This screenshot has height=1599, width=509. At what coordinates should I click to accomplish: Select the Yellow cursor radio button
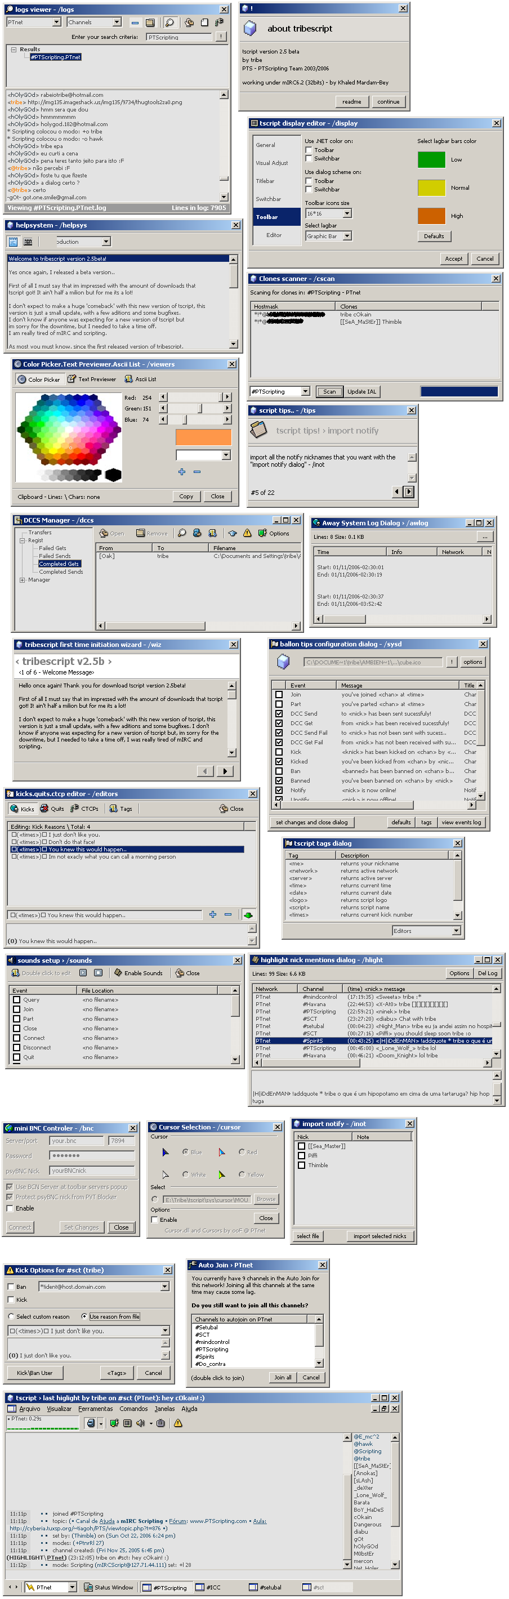tap(242, 1174)
